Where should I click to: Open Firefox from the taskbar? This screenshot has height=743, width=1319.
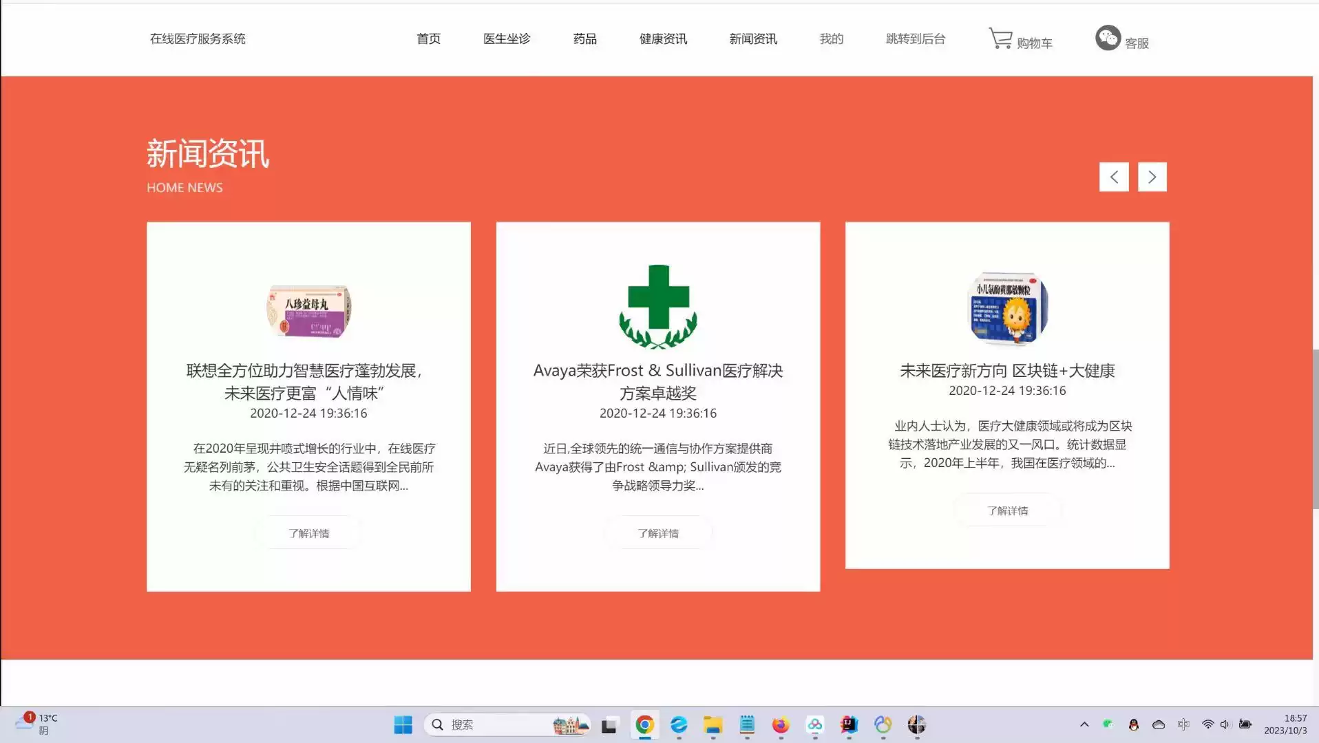tap(781, 724)
